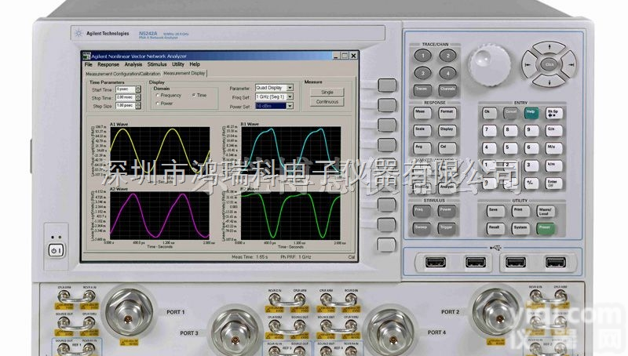This screenshot has width=628, height=356.
Task: Click the B2 Wave green plot
Action: click(x=290, y=216)
